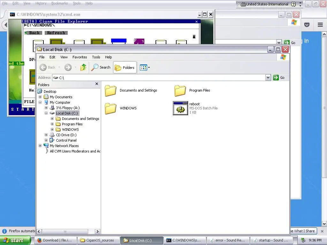Click the Forward arrow in Explorer toolbar

68,67
